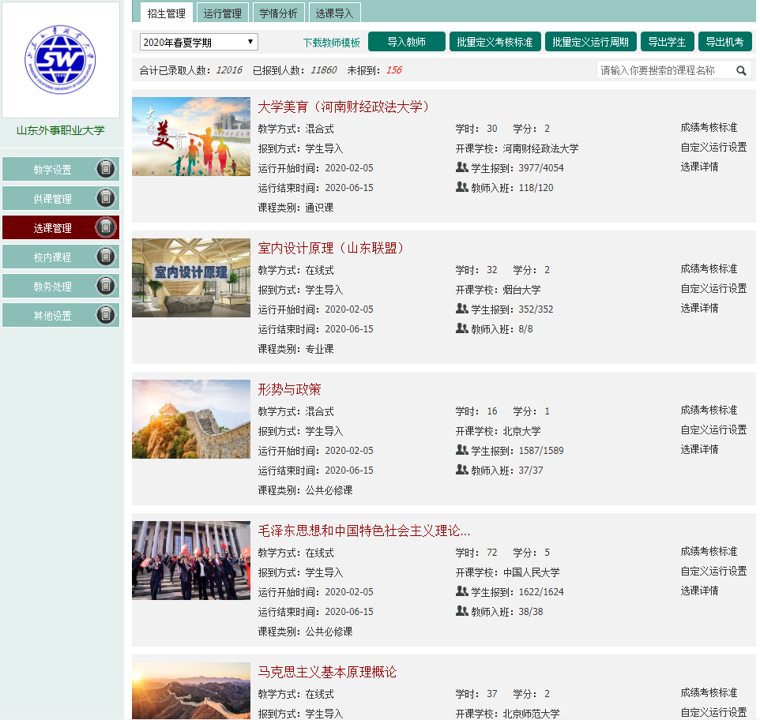
Task: Open 成绩考核标准 for 马克思主义基本原理概论
Action: (x=709, y=693)
